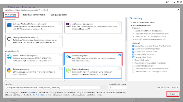Click the Total install size 4.66 GB value
This screenshot has width=183, height=102.
[x=175, y=88]
